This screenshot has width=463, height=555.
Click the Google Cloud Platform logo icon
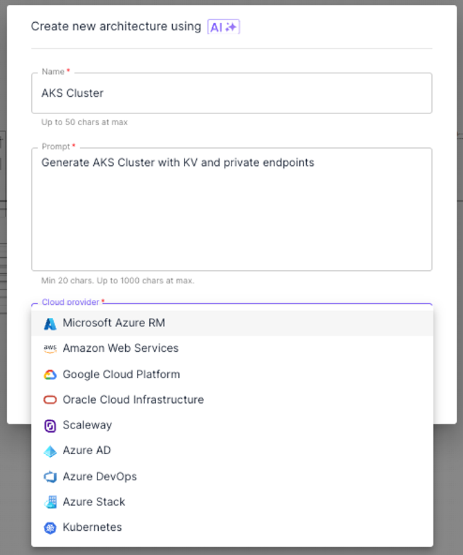[x=50, y=375]
